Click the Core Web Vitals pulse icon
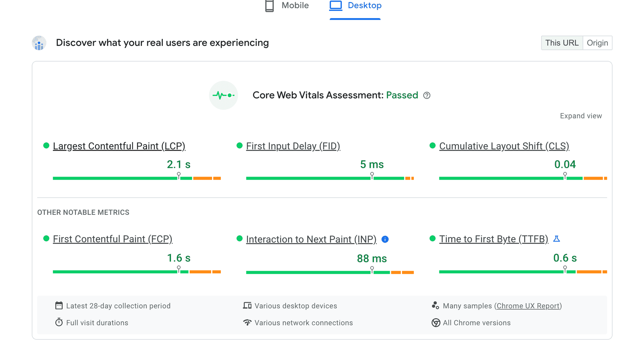This screenshot has width=631, height=353. (x=223, y=95)
